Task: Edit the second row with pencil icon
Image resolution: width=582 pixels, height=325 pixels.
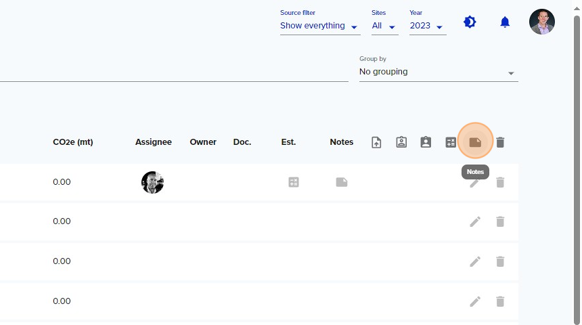Action: pos(475,221)
